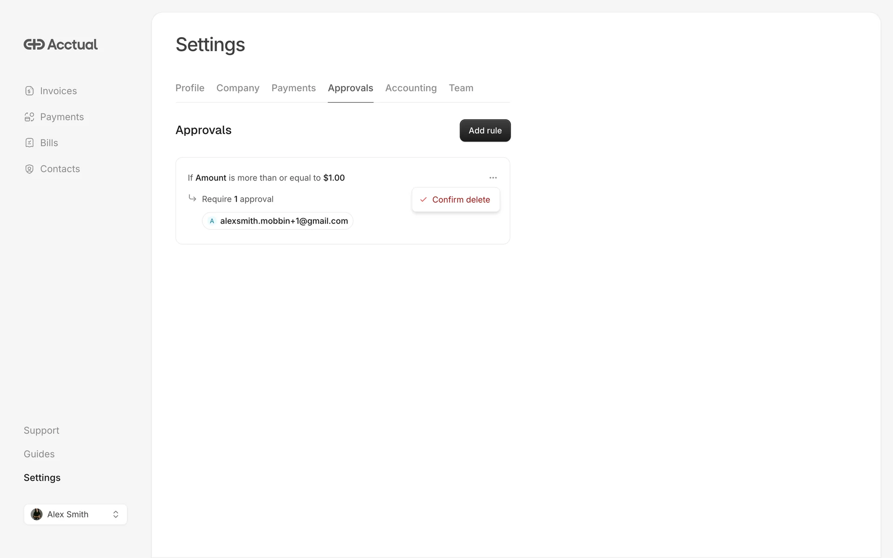Confirm delete of the approval rule
893x558 pixels.
click(x=460, y=200)
